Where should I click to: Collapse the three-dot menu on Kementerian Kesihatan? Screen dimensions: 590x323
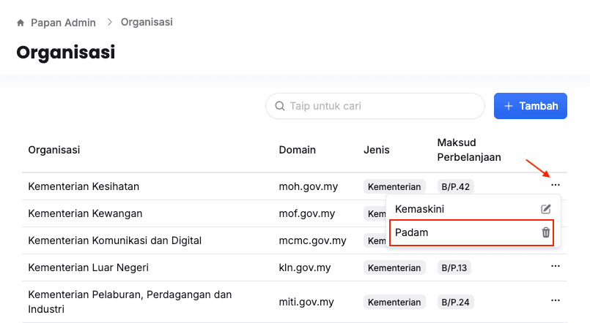[555, 186]
